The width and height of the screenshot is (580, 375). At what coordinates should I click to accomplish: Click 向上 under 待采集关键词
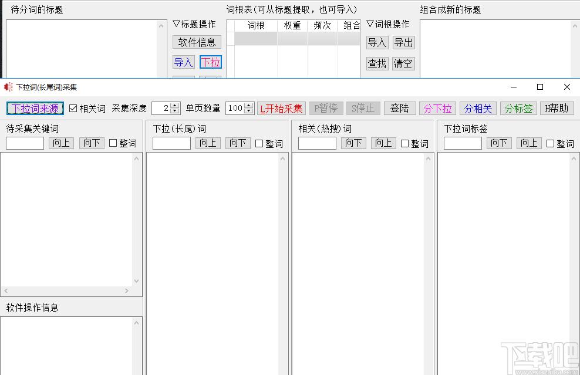[62, 143]
